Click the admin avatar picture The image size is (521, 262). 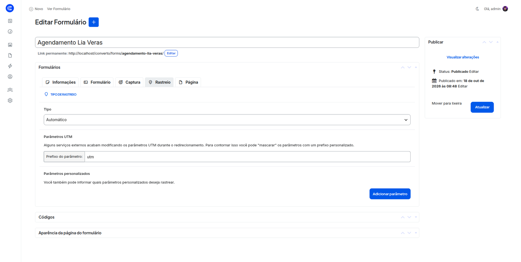click(x=505, y=9)
